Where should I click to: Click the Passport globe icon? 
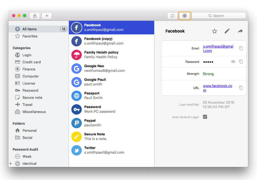tap(76, 96)
